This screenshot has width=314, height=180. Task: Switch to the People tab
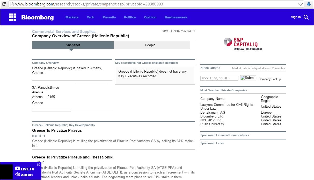(x=152, y=45)
